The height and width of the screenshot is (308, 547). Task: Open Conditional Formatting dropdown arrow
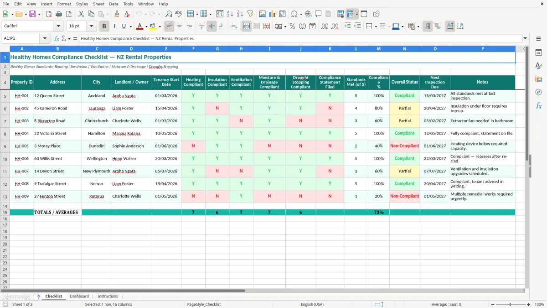click(x=418, y=26)
